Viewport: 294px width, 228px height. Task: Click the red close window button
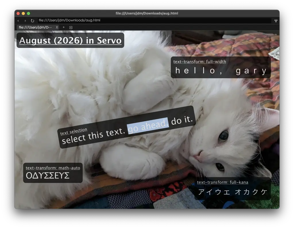tap(18, 13)
